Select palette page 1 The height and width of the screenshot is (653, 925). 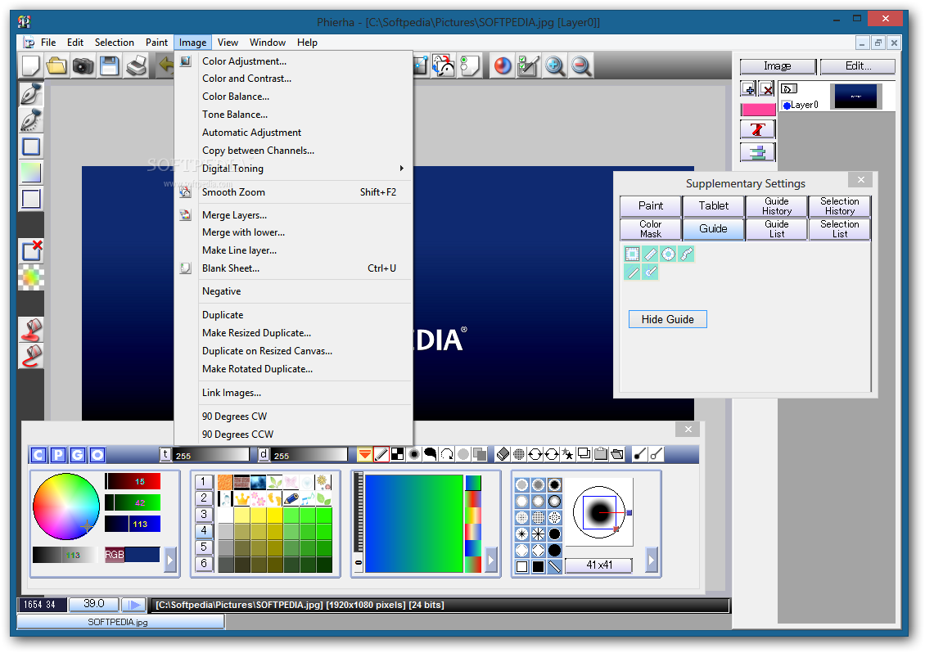pos(204,481)
